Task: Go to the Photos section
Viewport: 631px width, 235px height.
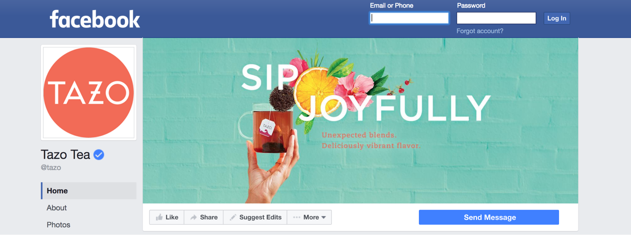Action: pos(58,225)
